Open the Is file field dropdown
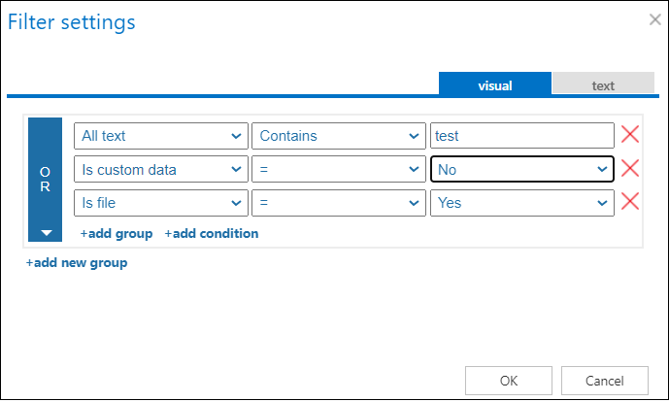Viewport: 669px width, 402px height. (x=161, y=202)
